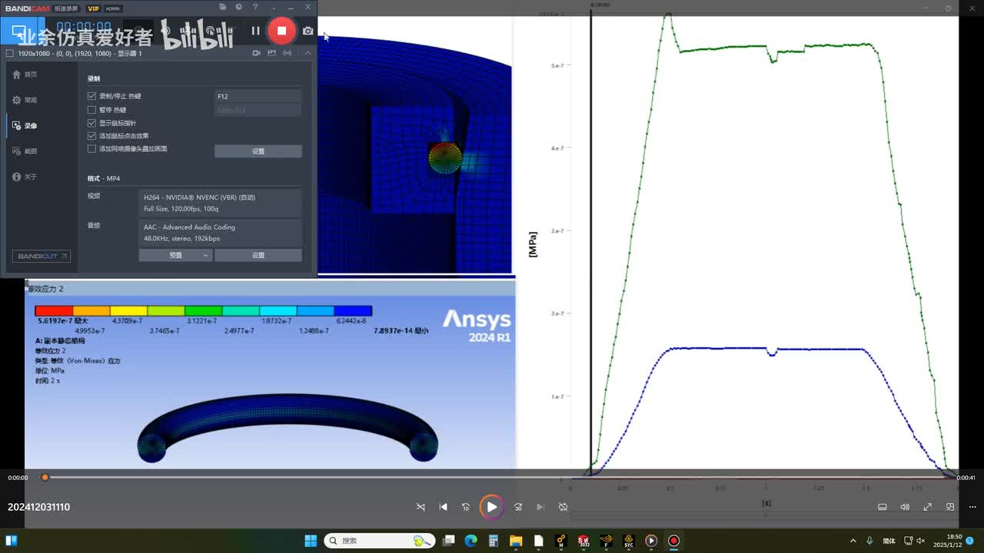Viewport: 984px width, 553px height.
Task: Toggle 录制/停止 热键 checkbox
Action: point(92,96)
